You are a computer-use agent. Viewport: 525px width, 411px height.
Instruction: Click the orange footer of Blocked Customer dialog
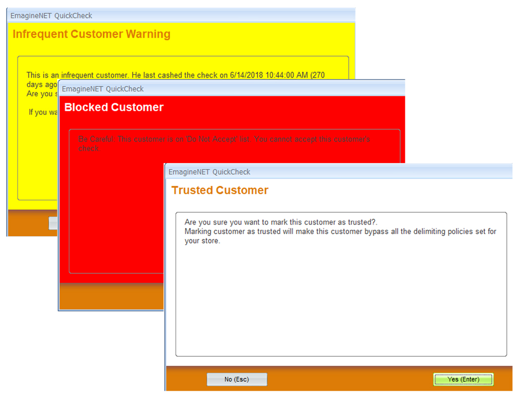tap(109, 297)
